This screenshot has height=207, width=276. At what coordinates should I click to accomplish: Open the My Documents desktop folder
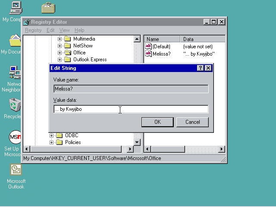tap(15, 40)
